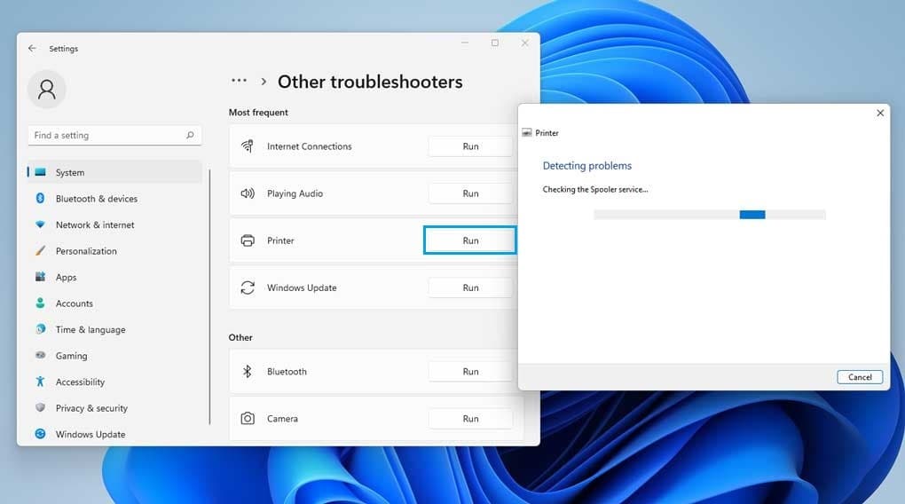Click the Windows Update sidebar icon

tap(41, 434)
